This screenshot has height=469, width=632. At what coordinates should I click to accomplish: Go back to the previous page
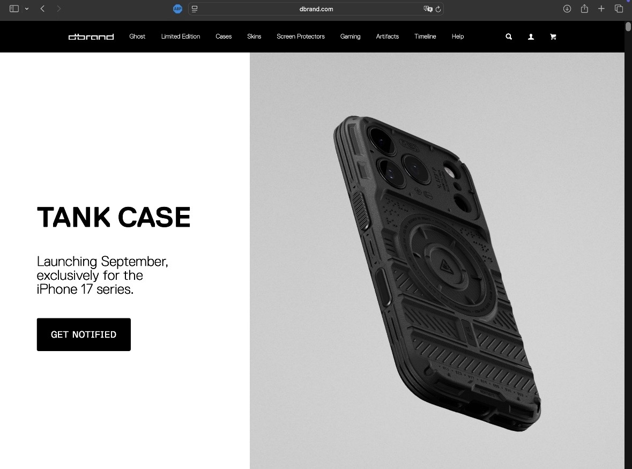click(x=42, y=9)
